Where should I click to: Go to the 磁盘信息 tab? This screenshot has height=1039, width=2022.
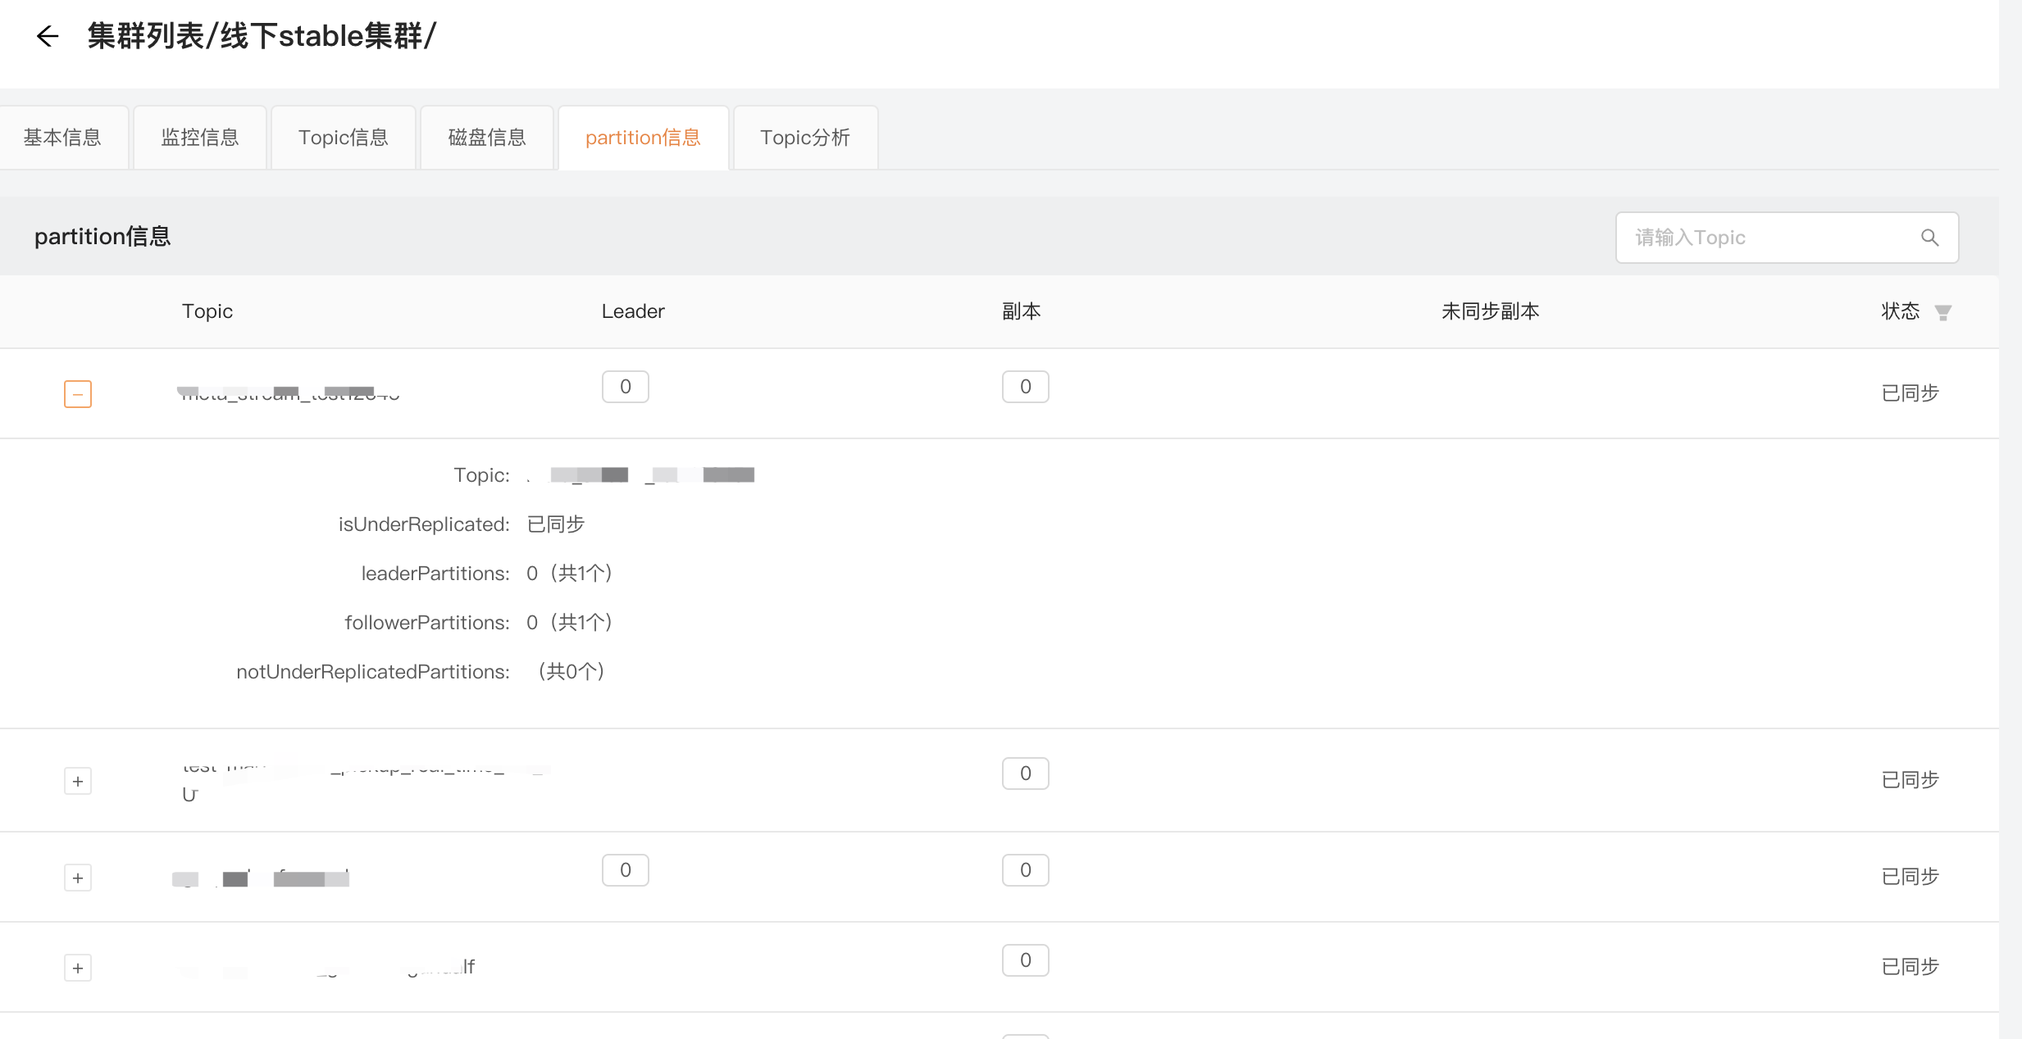(x=487, y=138)
